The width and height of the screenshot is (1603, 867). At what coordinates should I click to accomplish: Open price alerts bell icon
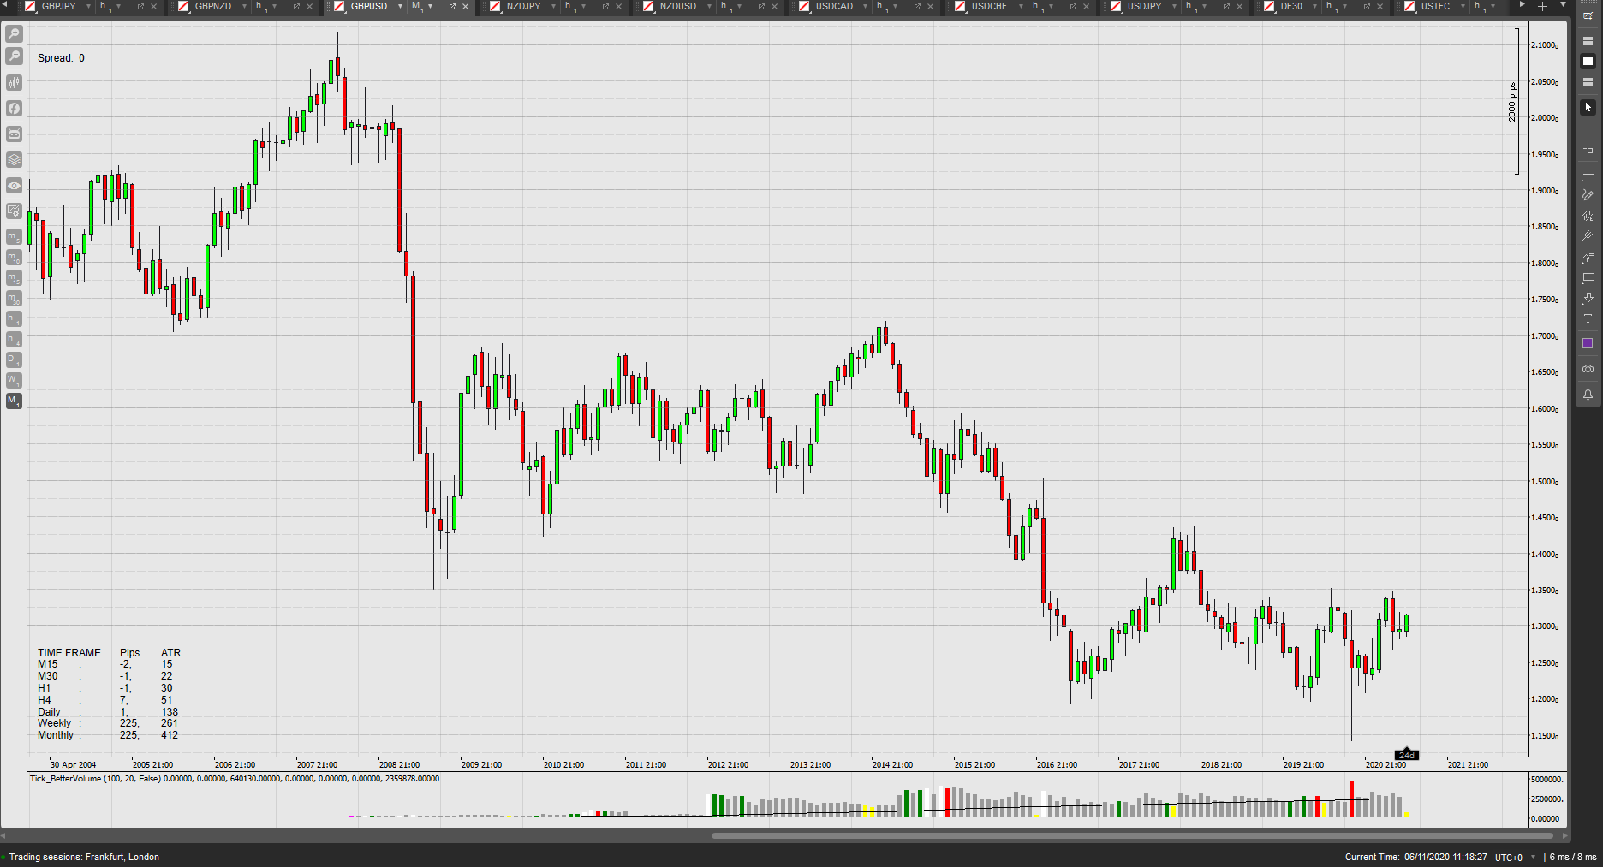1588,395
